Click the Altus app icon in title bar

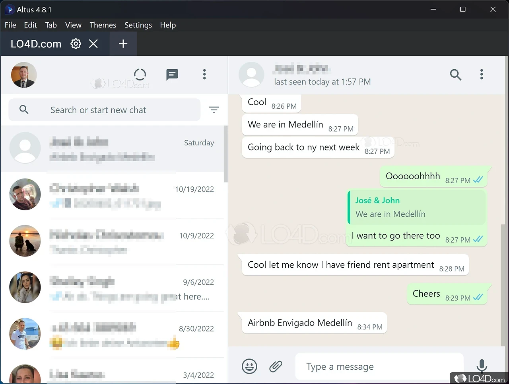coord(10,10)
